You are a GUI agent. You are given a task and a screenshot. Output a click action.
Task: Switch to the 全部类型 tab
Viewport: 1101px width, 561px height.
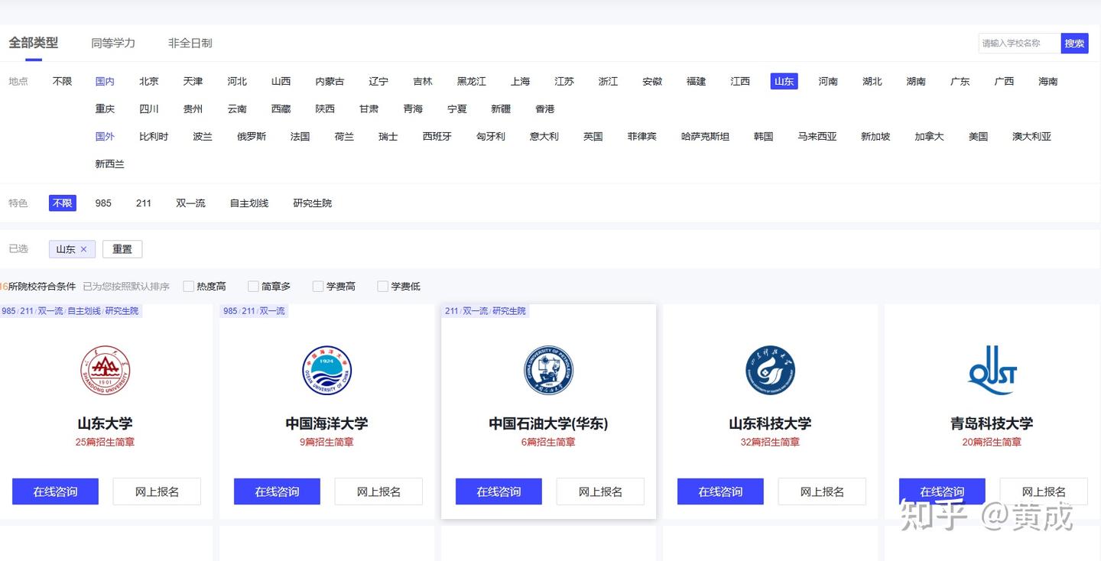(33, 43)
